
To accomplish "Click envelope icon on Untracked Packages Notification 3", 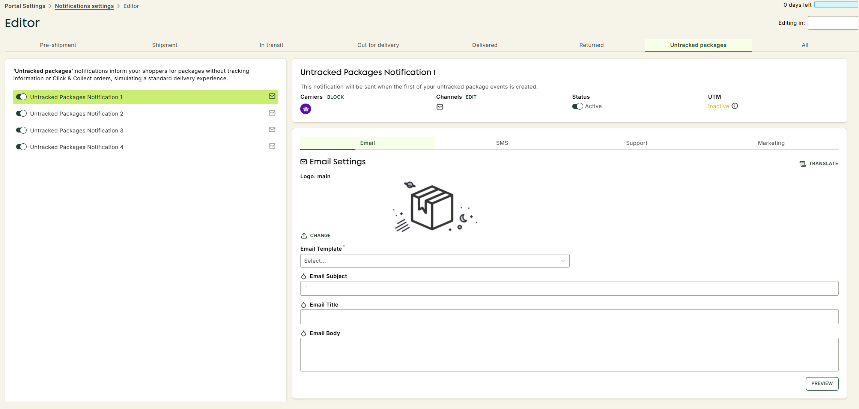I will (x=272, y=130).
